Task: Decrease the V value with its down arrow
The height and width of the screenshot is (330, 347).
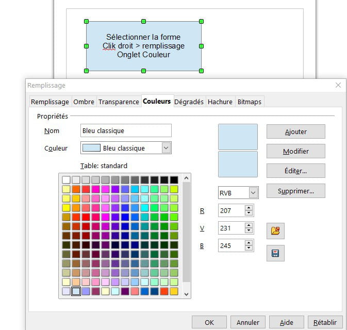Action: point(249,230)
